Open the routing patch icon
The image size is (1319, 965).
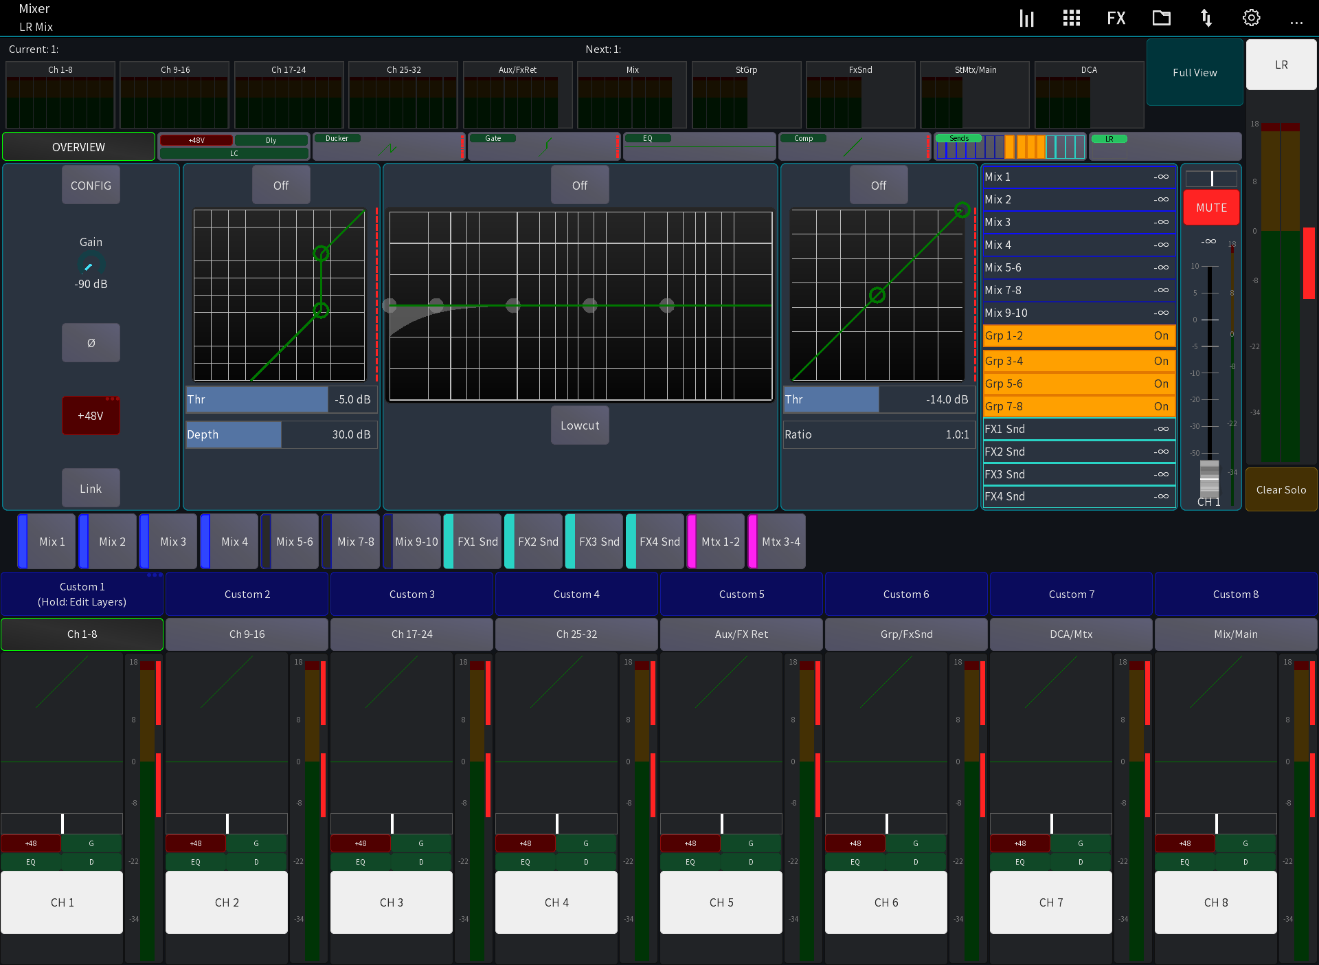pyautogui.click(x=1207, y=18)
